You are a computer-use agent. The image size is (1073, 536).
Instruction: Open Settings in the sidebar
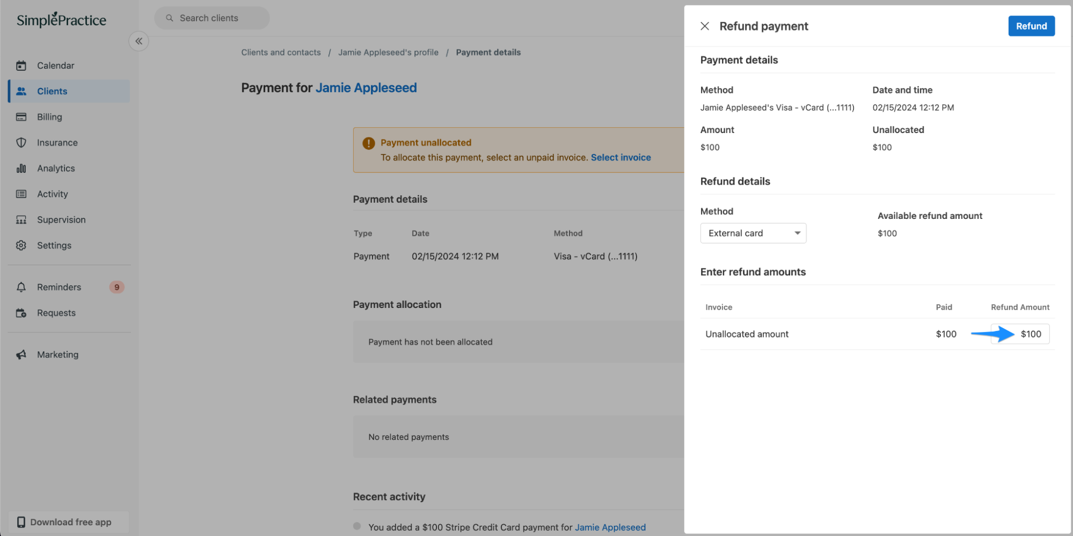pyautogui.click(x=69, y=246)
